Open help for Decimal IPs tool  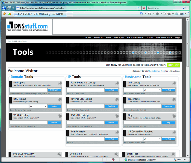116,154
